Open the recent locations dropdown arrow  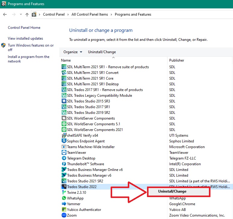21,14
